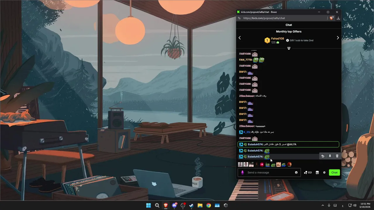
Task: Click the Monthly top Gifters heading
Action: click(x=289, y=32)
